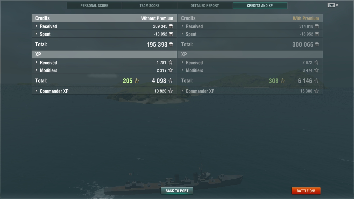
Task: Expand Received credits row without premium
Action: pyautogui.click(x=104, y=26)
